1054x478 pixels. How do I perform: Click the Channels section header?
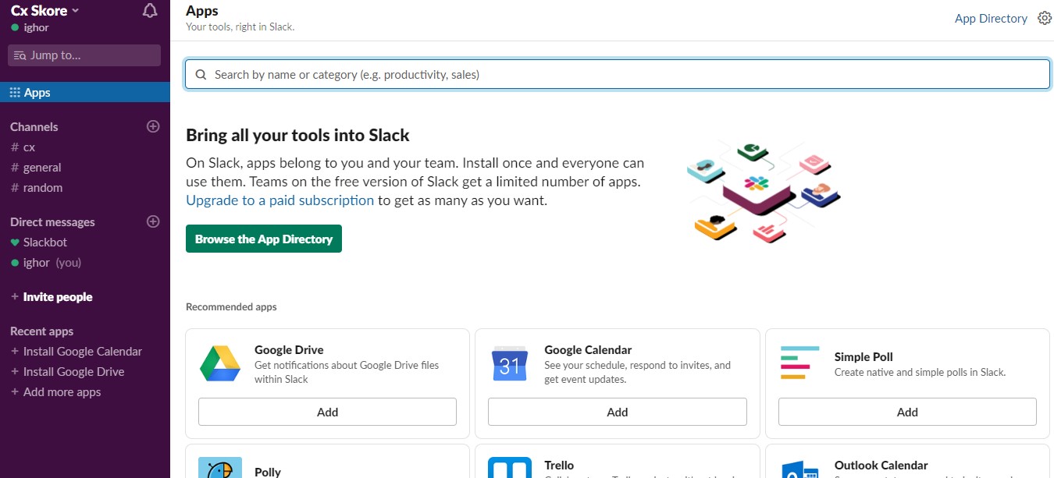click(x=34, y=126)
